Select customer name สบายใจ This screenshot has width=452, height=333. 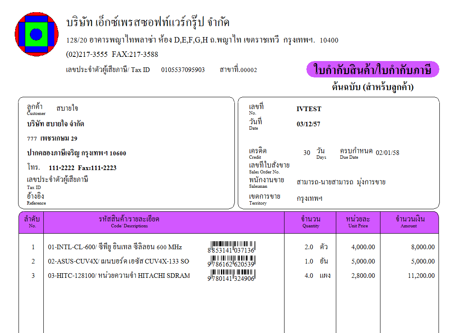point(67,108)
